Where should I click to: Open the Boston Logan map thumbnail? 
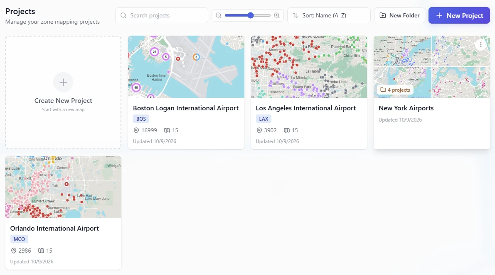pyautogui.click(x=186, y=67)
